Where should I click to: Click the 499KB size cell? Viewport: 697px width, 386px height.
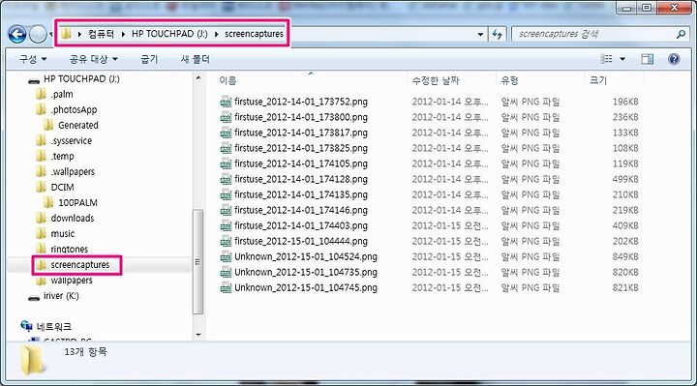(625, 179)
